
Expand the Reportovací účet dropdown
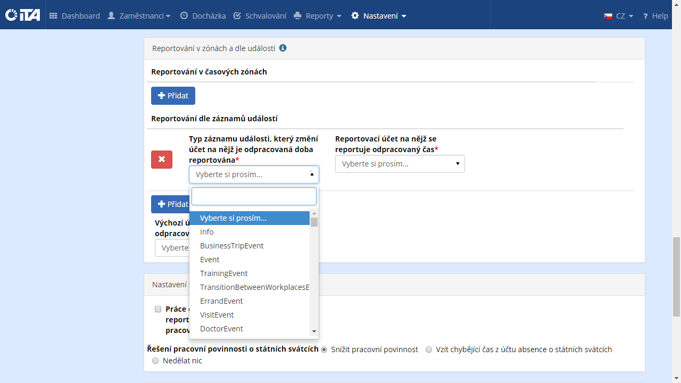(x=400, y=164)
